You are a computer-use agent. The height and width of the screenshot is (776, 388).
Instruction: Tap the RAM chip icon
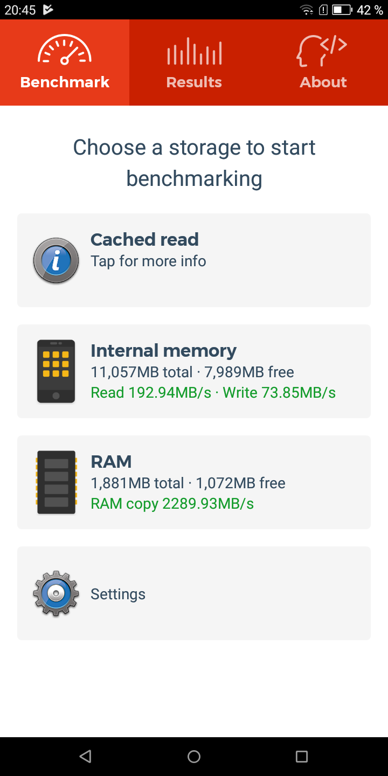(x=56, y=482)
